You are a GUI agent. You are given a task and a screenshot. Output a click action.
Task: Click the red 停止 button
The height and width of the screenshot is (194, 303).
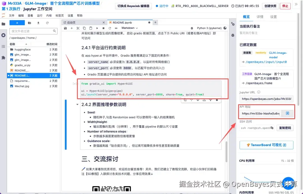coord(285,6)
